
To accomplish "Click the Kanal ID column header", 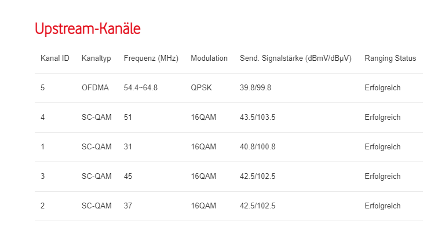I will 55,58.
